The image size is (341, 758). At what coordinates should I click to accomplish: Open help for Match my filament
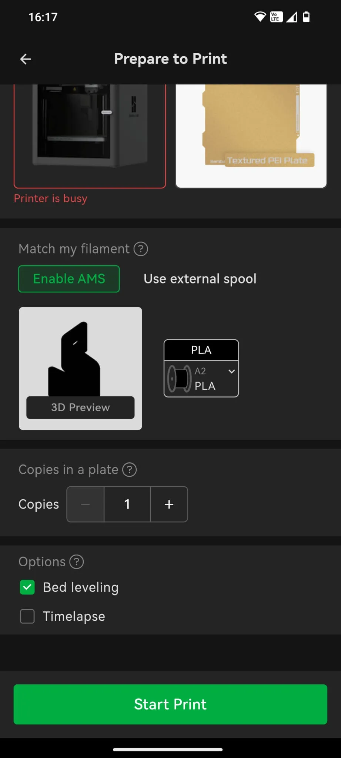click(141, 249)
